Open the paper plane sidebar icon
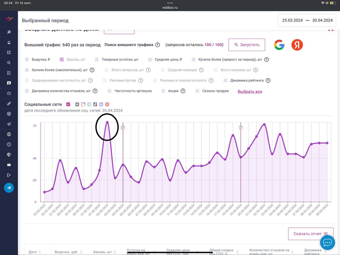This screenshot has width=340, height=255. pos(9,124)
